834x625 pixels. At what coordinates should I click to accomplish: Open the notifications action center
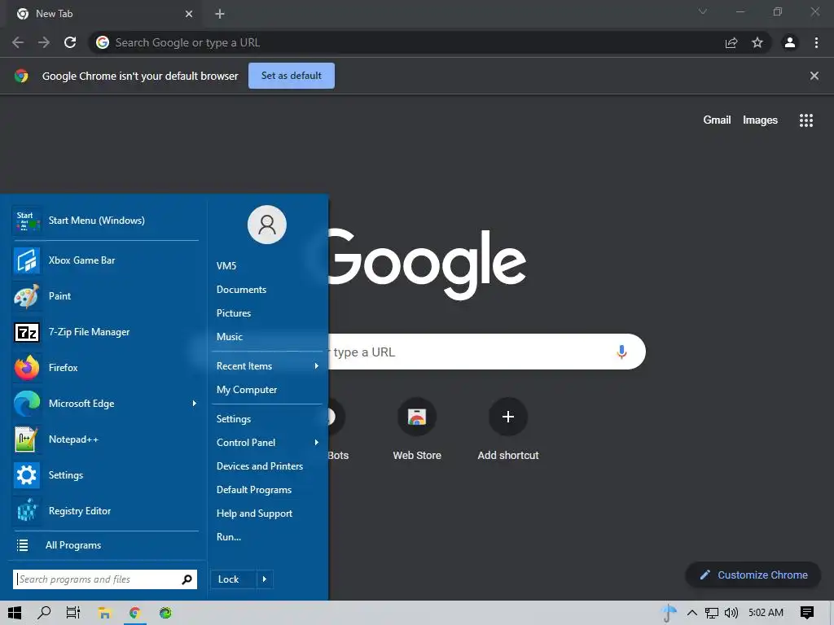point(807,613)
